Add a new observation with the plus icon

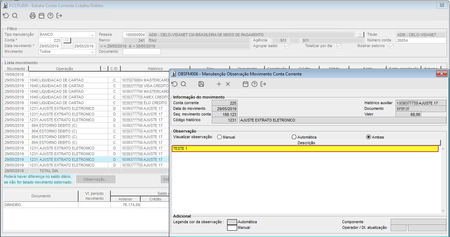coord(219,84)
